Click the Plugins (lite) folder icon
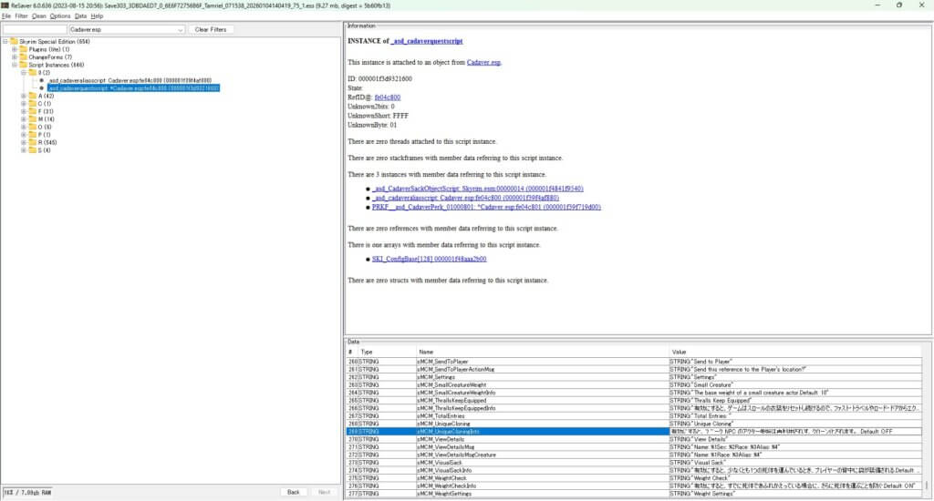The width and height of the screenshot is (934, 501). pyautogui.click(x=25, y=49)
